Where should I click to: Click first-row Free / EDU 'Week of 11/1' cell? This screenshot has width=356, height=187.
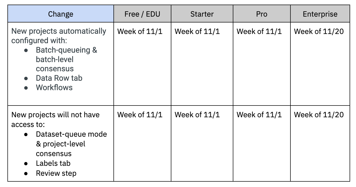coord(142,64)
